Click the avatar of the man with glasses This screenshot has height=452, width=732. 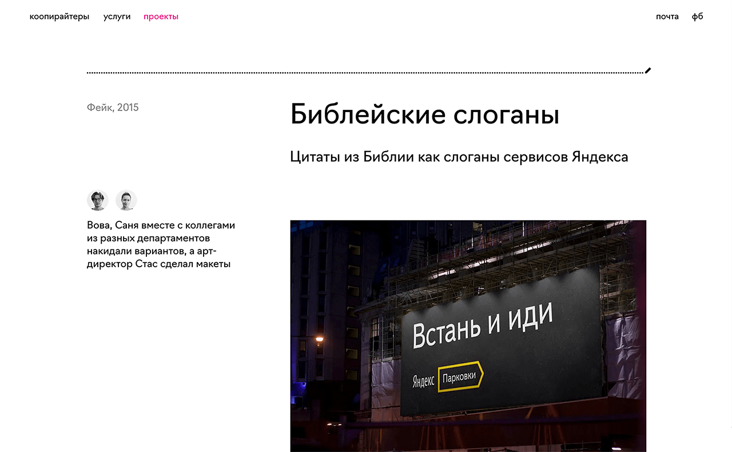(x=98, y=201)
